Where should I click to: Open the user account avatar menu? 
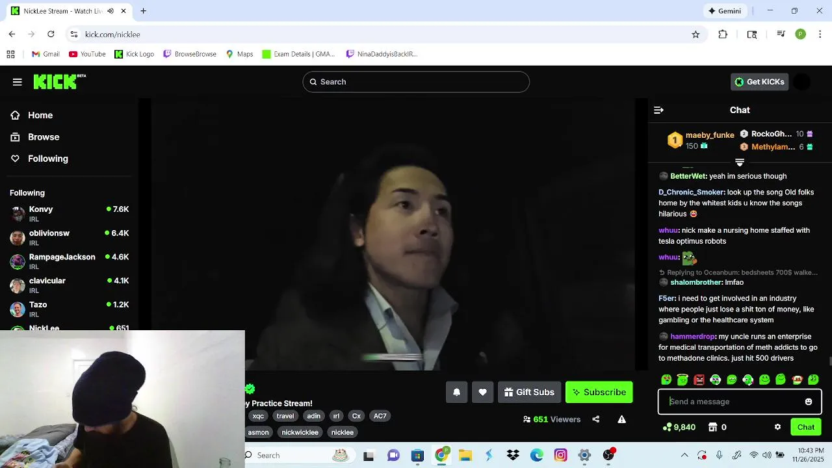pyautogui.click(x=802, y=82)
